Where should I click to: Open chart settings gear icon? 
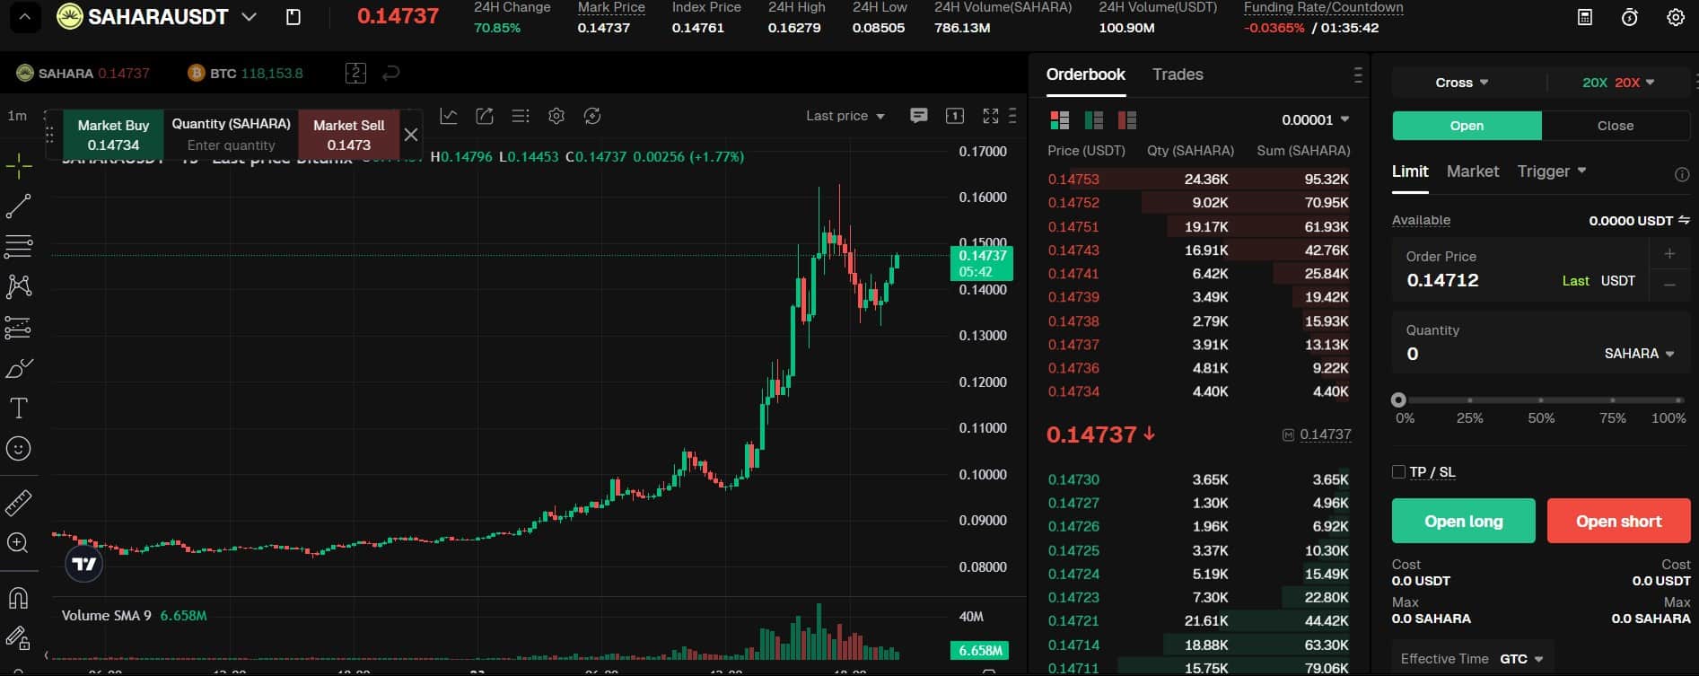tap(556, 116)
